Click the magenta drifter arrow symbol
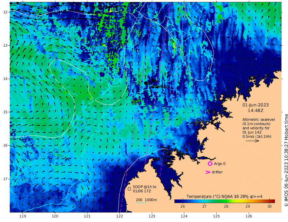Screen dimensions: 288x222 coord(208,172)
